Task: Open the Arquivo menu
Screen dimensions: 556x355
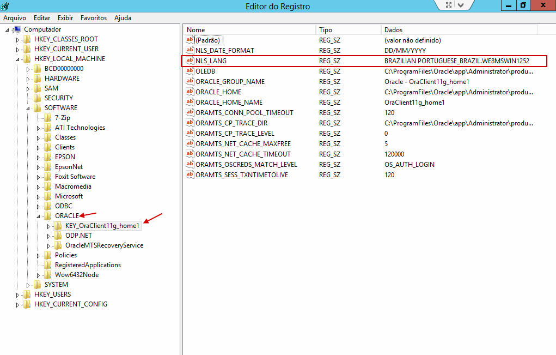Action: click(x=15, y=18)
